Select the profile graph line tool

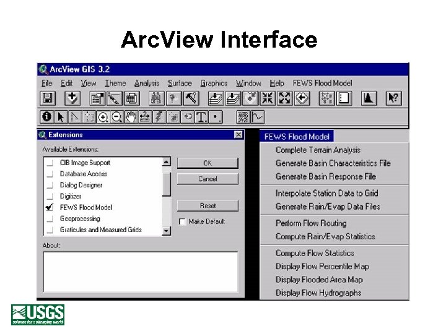point(258,117)
